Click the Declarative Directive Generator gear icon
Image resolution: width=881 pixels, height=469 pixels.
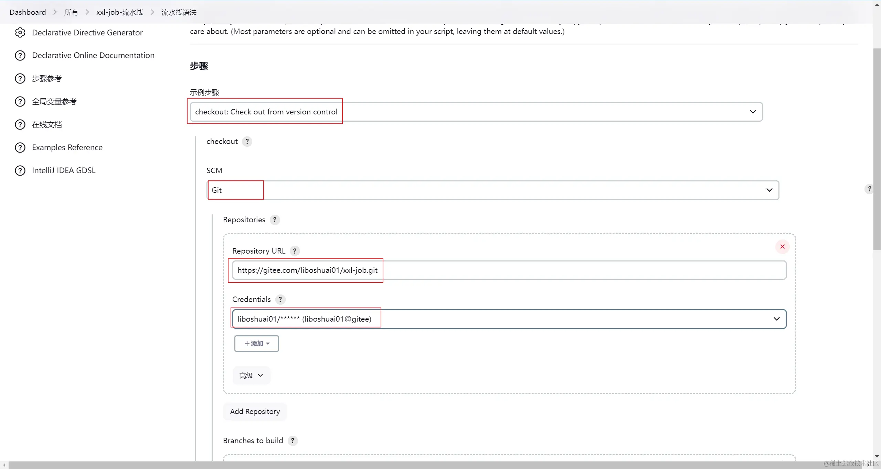(x=20, y=33)
